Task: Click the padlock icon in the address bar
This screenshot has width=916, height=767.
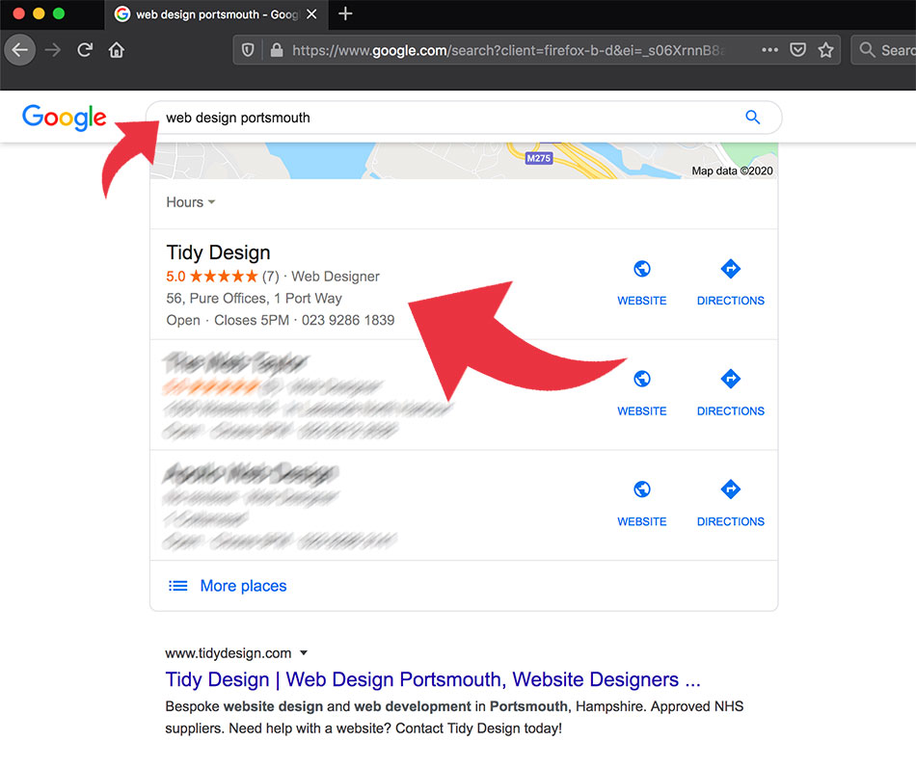Action: coord(275,49)
